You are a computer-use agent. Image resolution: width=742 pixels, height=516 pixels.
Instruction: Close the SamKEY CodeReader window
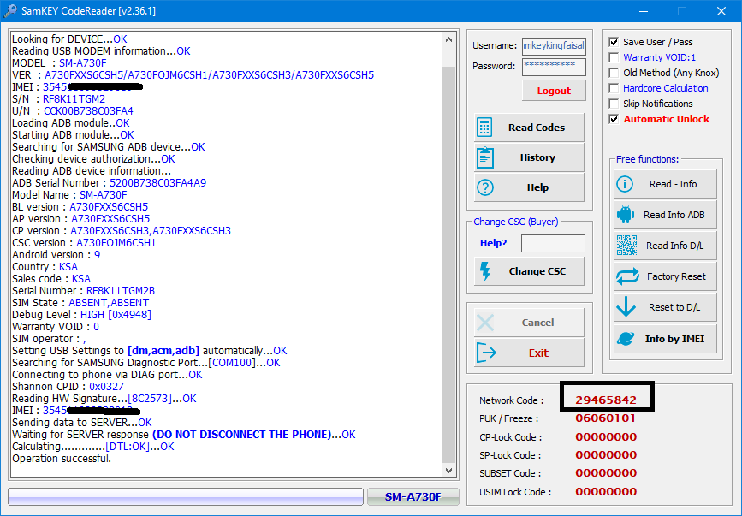pyautogui.click(x=721, y=11)
